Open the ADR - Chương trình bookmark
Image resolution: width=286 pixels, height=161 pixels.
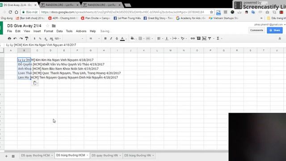pyautogui.click(x=63, y=18)
